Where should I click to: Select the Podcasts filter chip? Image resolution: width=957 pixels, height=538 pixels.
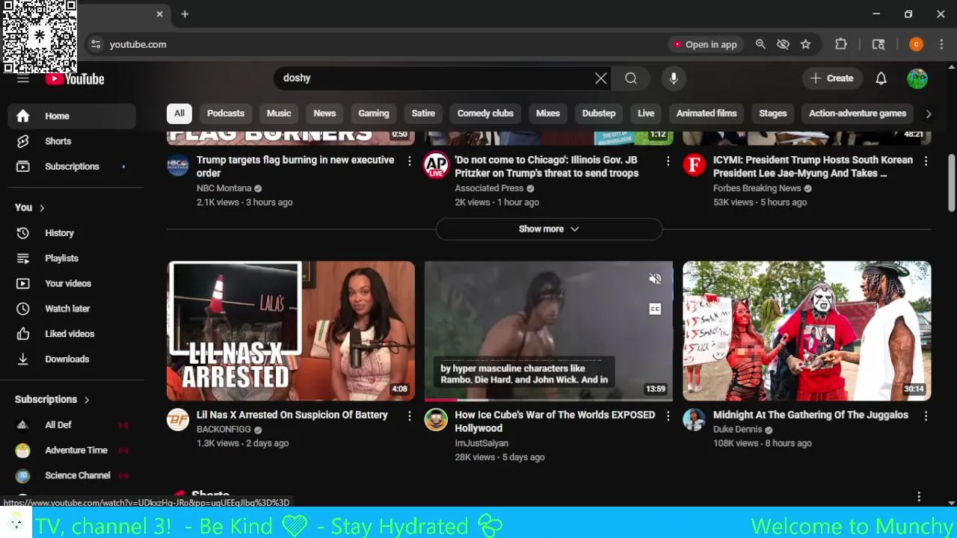coord(226,114)
